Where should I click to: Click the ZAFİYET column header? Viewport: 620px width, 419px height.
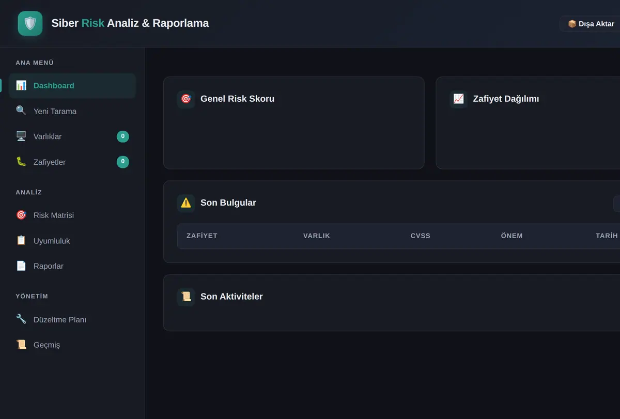[x=202, y=236]
